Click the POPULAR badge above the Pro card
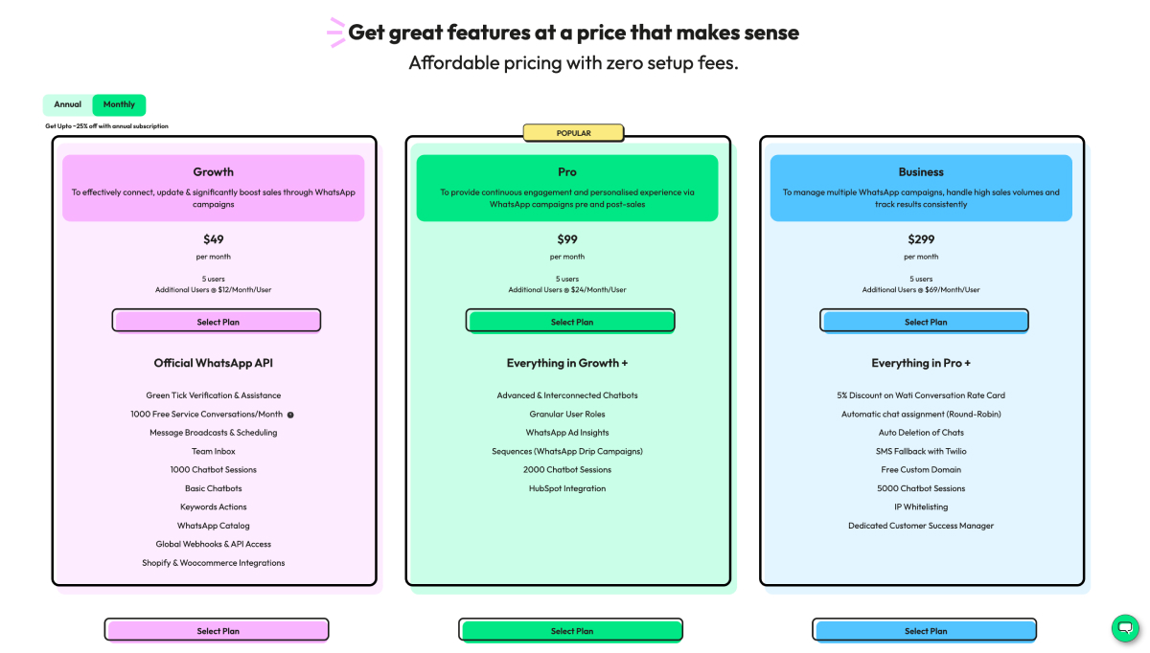This screenshot has height=653, width=1150. (x=573, y=132)
